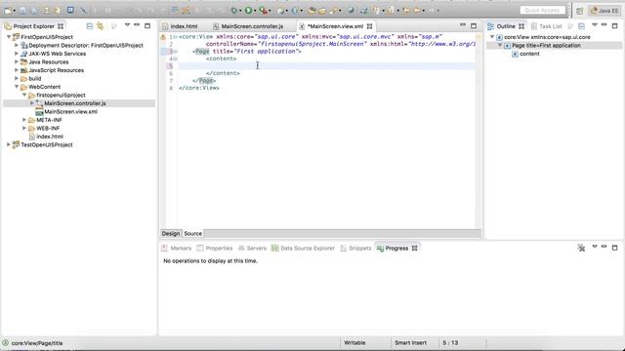Open the index.html editor tab
The image size is (625, 351).
pos(184,26)
